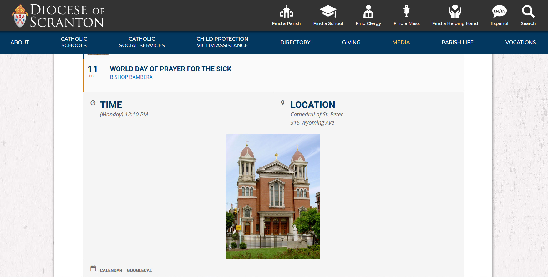The width and height of the screenshot is (548, 277).
Task: Add event using the GoogleCal link
Action: pyautogui.click(x=139, y=270)
